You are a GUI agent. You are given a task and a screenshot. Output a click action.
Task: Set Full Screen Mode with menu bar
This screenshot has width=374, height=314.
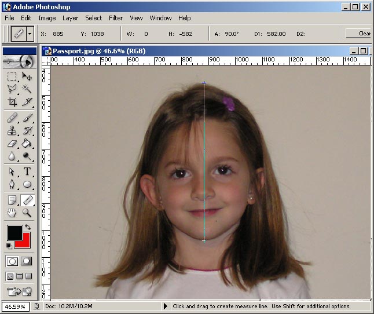coord(19,276)
